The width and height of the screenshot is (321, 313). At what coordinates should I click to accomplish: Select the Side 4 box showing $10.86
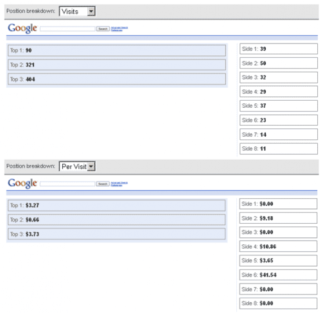pyautogui.click(x=278, y=246)
